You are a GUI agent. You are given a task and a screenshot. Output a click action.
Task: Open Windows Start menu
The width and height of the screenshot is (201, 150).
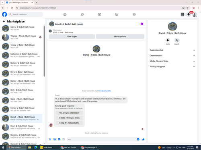[3, 148]
